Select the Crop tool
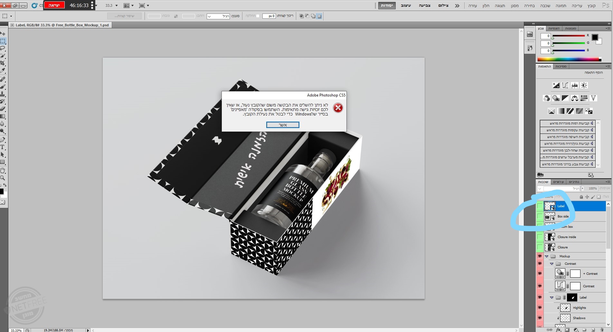The width and height of the screenshot is (613, 332). pos(3,63)
